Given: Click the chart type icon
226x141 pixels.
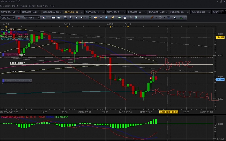Looking at the screenshot, I should [x=44, y=18].
